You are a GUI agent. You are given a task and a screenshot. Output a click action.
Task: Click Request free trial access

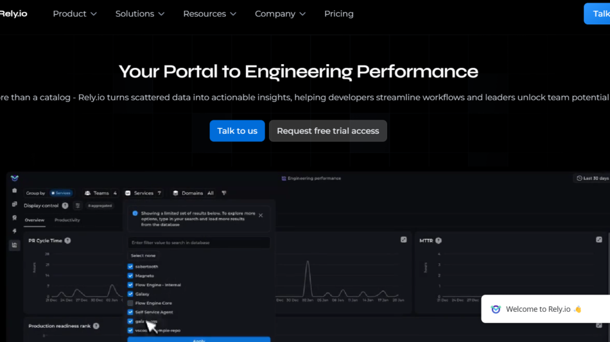point(328,131)
